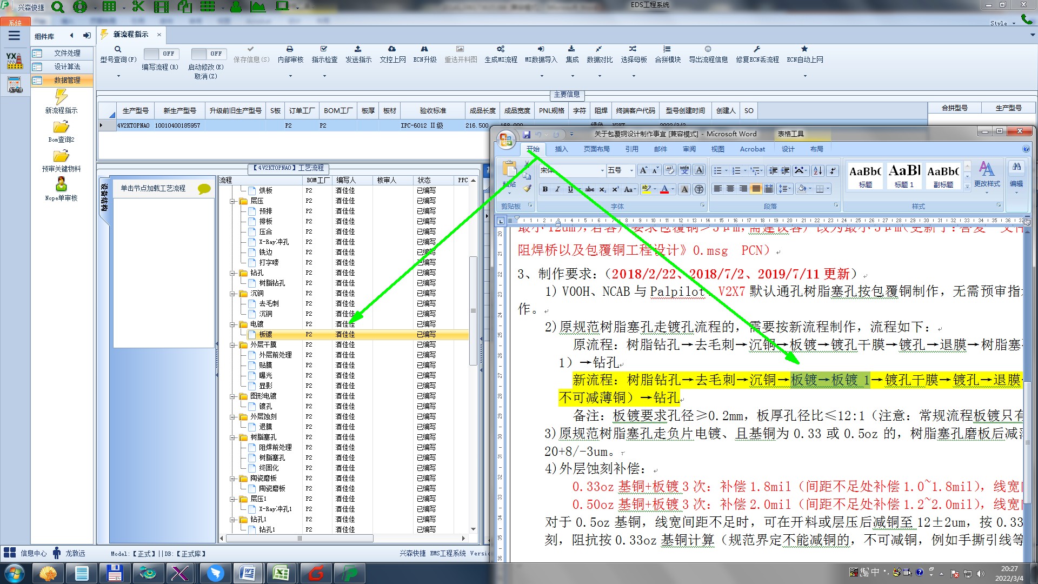
Task: Switch to the 页面布局 ribbon tab
Action: pyautogui.click(x=596, y=149)
